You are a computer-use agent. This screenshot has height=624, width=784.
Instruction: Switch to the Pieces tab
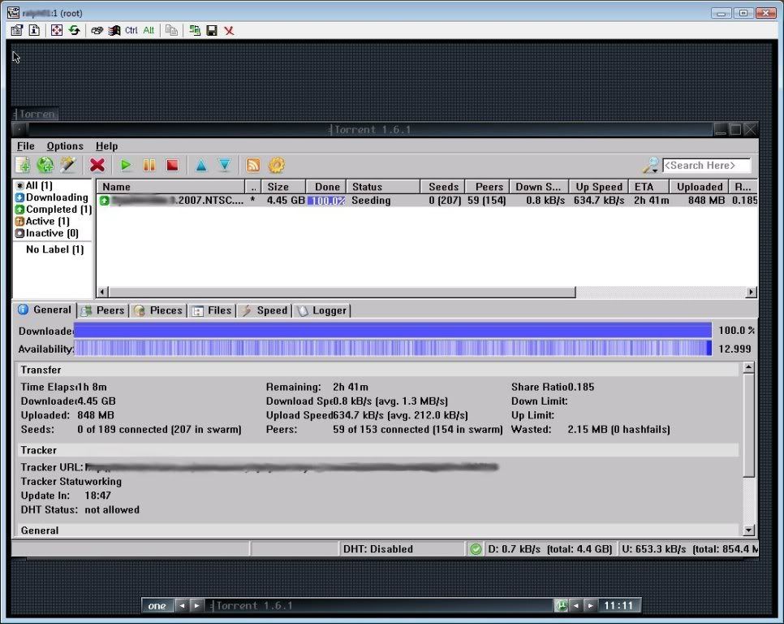pos(158,310)
